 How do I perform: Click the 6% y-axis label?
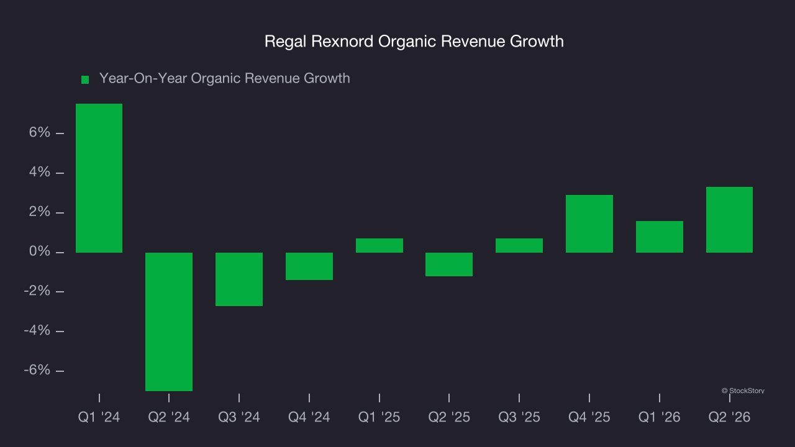coord(39,133)
